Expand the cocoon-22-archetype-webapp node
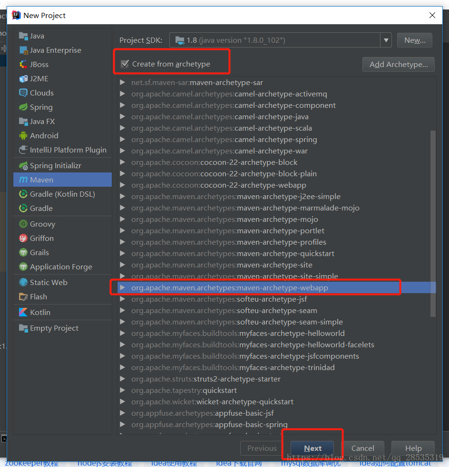 point(122,185)
